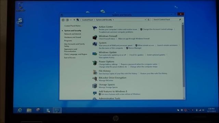Screen dimensions: 219x123
Task: Go up one level with the Up arrow
Action: (x=74, y=20)
